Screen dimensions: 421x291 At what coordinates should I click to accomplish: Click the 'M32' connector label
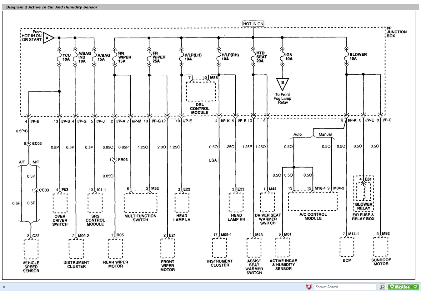pos(155,188)
